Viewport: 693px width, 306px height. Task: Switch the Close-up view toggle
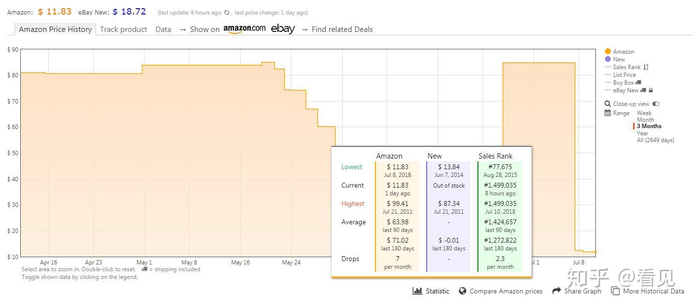coord(656,104)
